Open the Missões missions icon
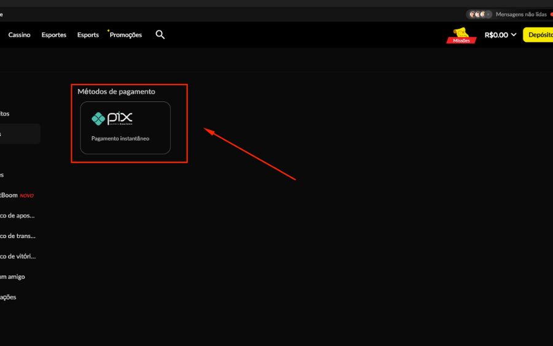553x346 pixels. tap(461, 36)
